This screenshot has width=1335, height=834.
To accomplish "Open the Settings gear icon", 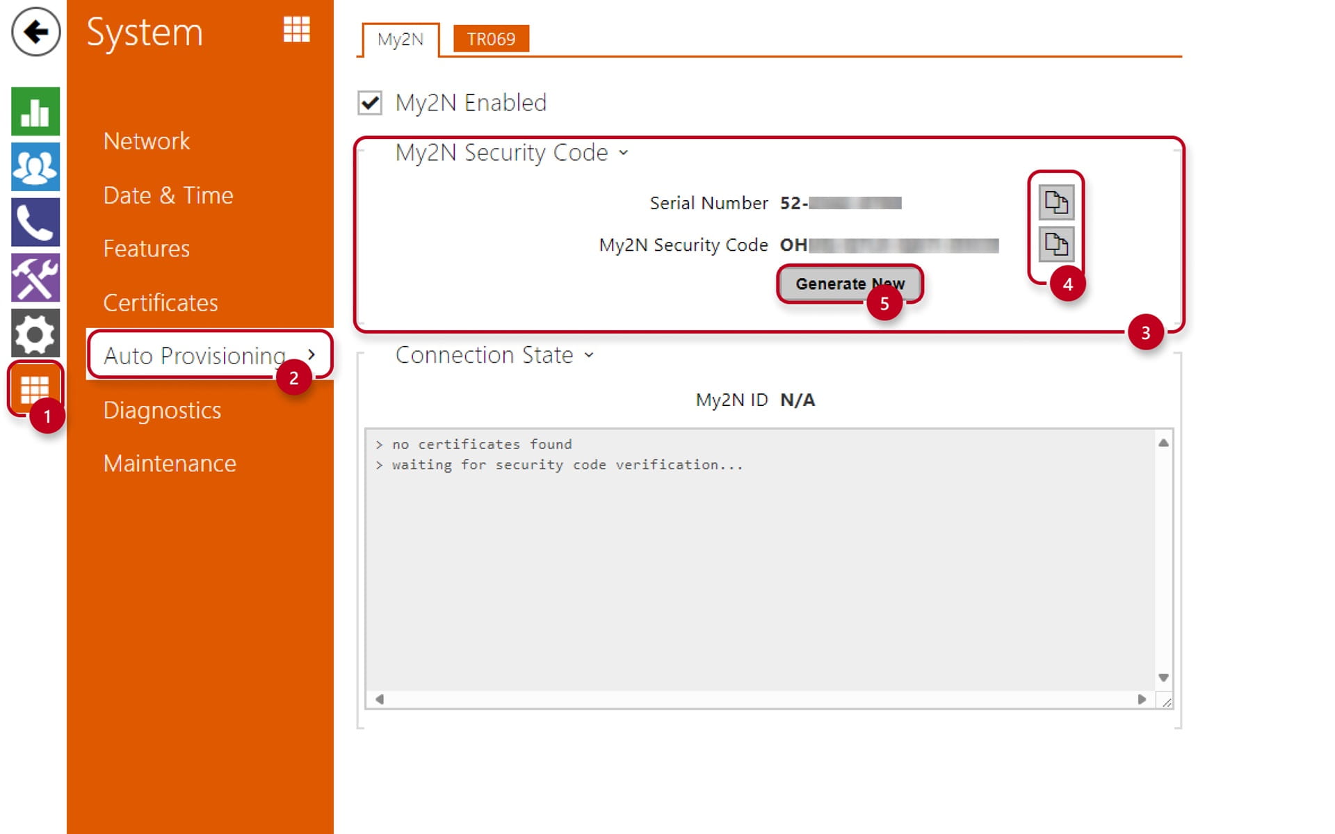I will tap(35, 334).
